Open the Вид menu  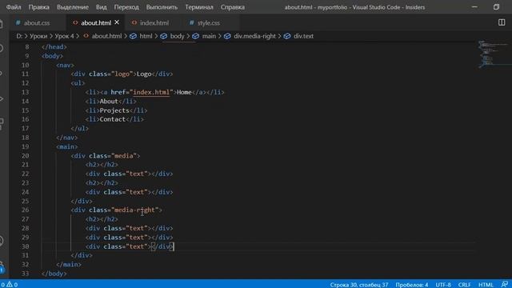[102, 7]
